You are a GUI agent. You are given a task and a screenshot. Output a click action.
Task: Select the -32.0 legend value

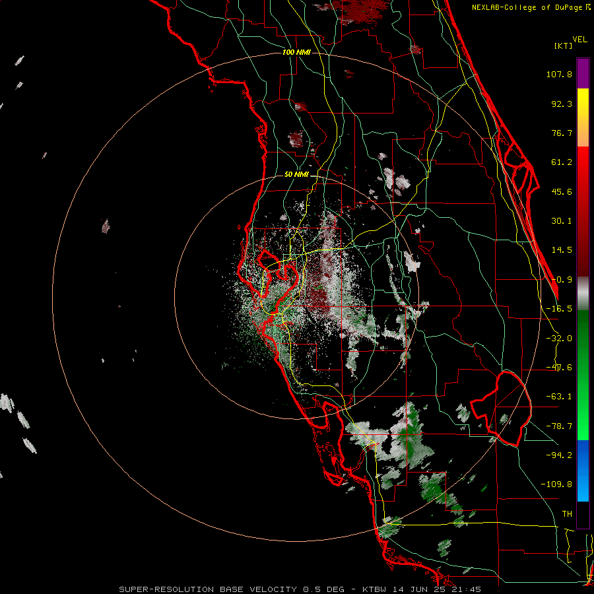(x=559, y=339)
